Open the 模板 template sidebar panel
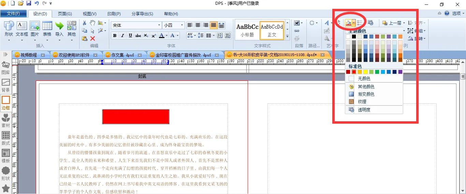The image size is (466, 194). coord(6,156)
